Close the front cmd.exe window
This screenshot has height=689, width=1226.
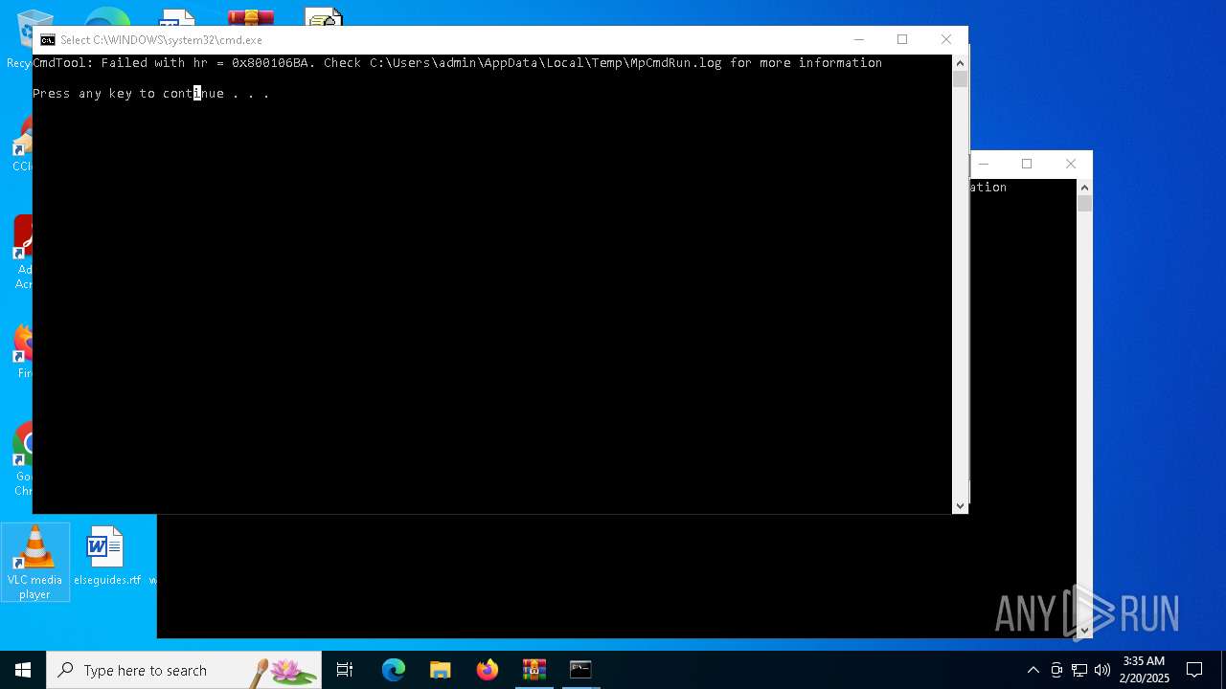(x=946, y=39)
